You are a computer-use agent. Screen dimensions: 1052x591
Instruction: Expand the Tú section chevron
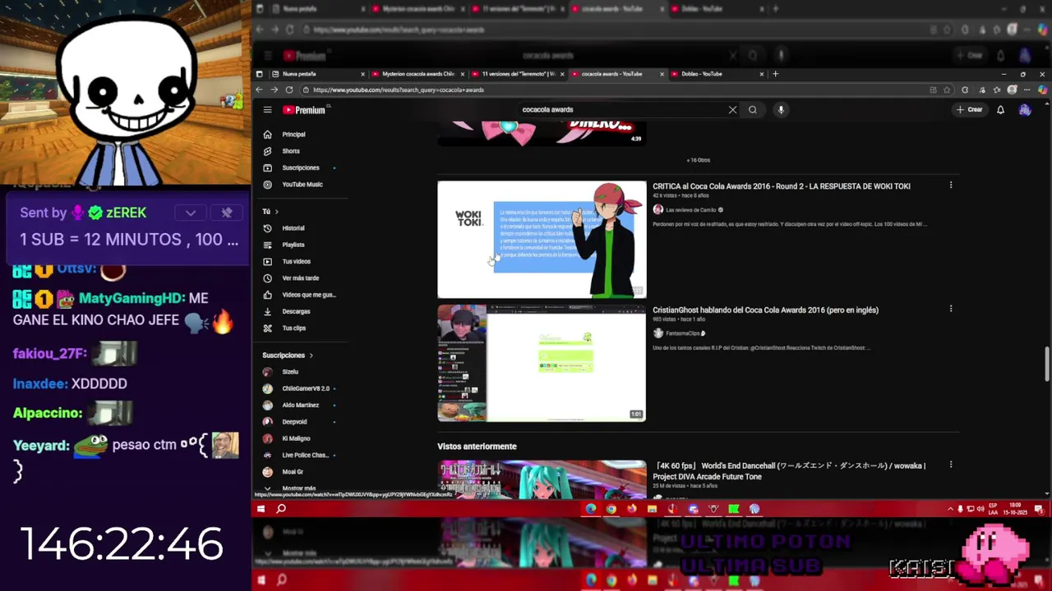[x=276, y=212]
